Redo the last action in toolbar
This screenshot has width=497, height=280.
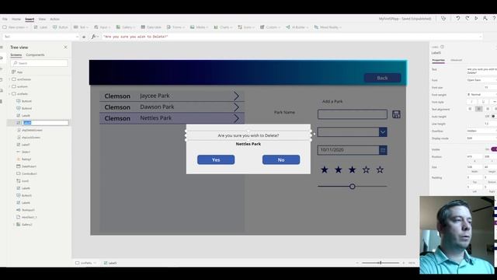pos(467,19)
